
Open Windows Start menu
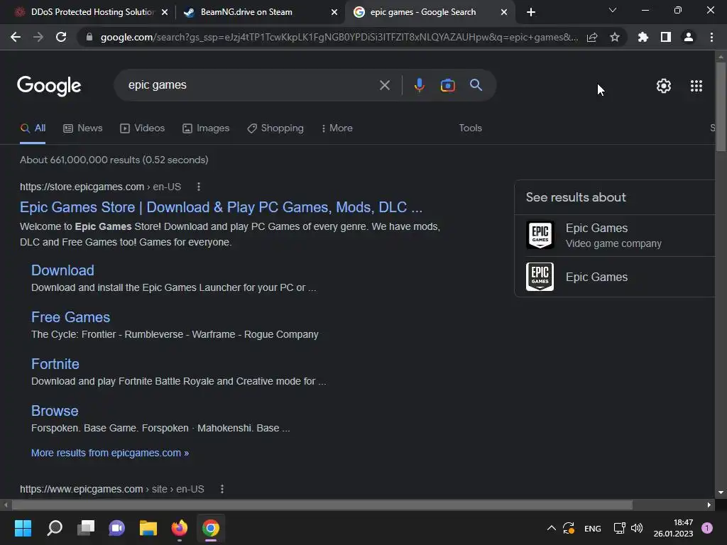23,528
